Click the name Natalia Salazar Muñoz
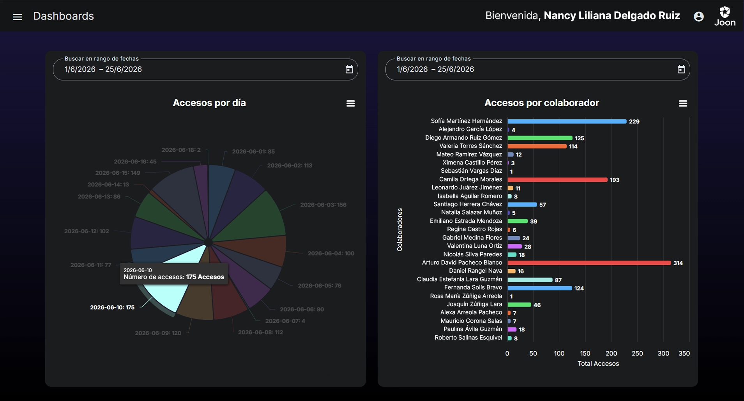Viewport: 744px width, 401px height. (472, 212)
